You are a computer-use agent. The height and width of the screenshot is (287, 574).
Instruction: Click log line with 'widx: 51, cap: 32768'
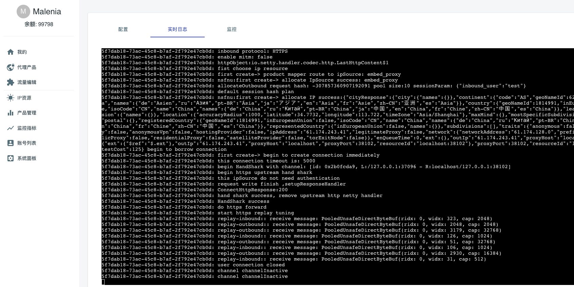[x=298, y=242]
